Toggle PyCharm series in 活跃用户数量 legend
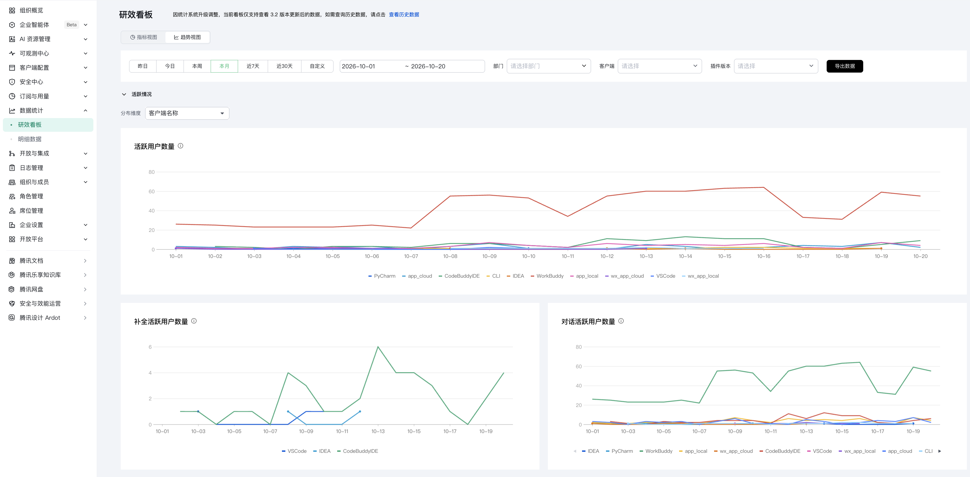This screenshot has width=970, height=477. tap(382, 276)
